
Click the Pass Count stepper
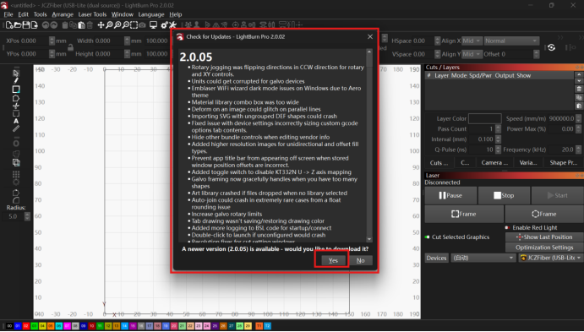click(x=499, y=128)
